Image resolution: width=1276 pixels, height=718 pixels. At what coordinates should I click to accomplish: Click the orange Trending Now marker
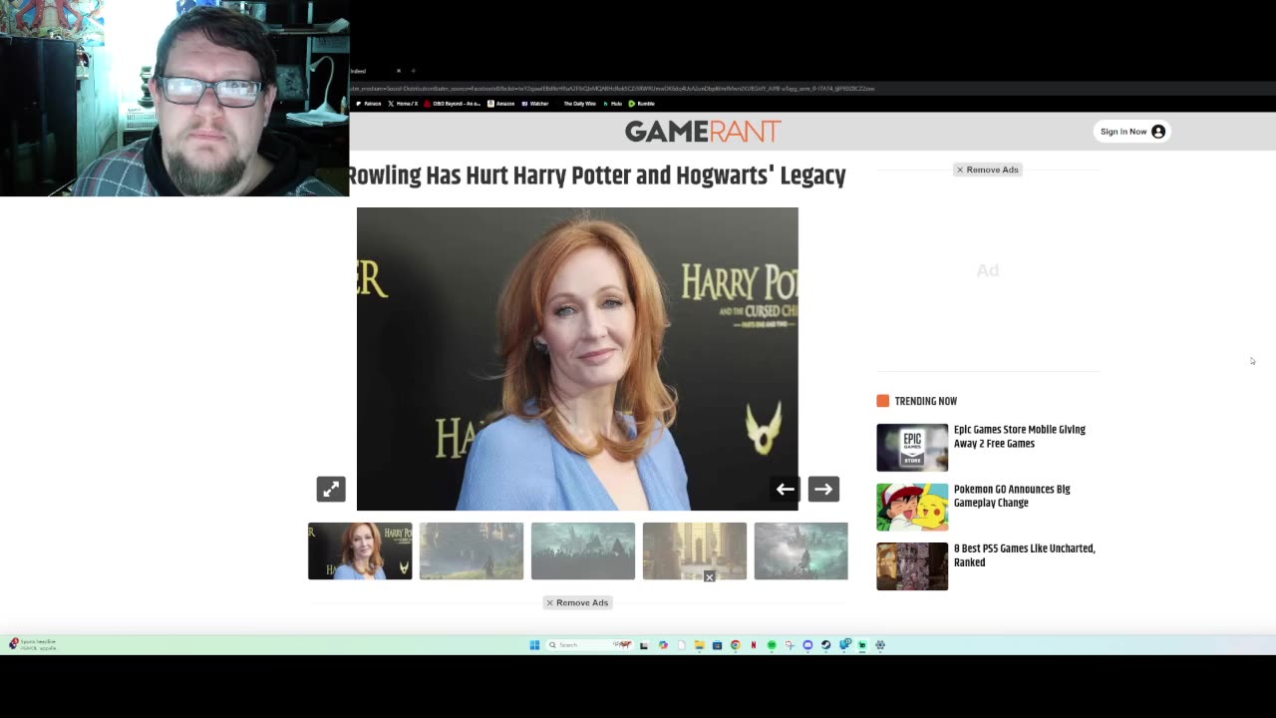pos(882,401)
